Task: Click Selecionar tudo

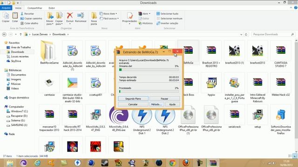Action: pos(167,13)
